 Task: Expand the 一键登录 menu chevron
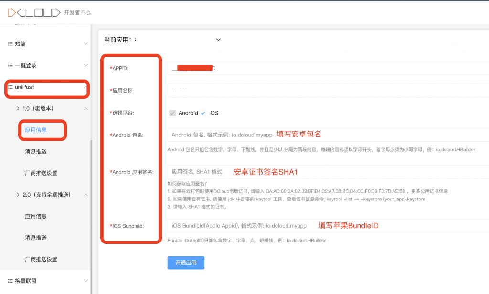86,65
